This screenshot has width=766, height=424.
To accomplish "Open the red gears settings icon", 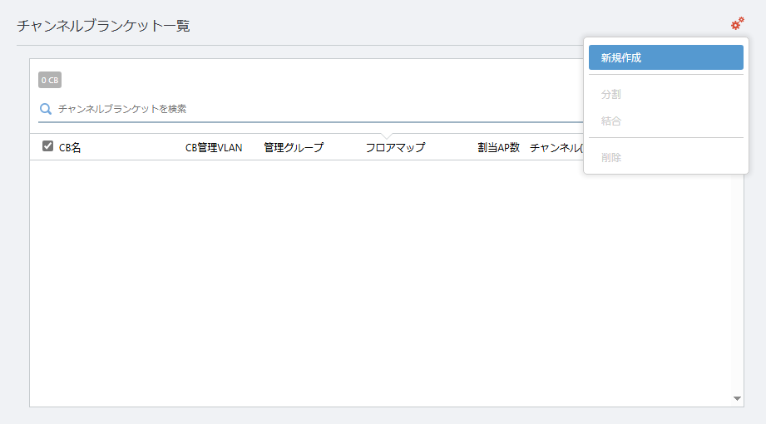I will click(737, 23).
